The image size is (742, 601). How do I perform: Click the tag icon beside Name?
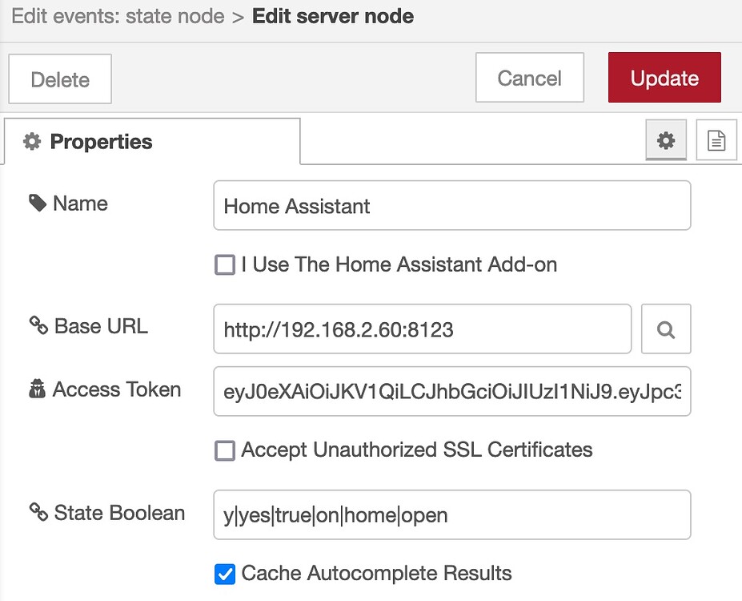point(37,204)
